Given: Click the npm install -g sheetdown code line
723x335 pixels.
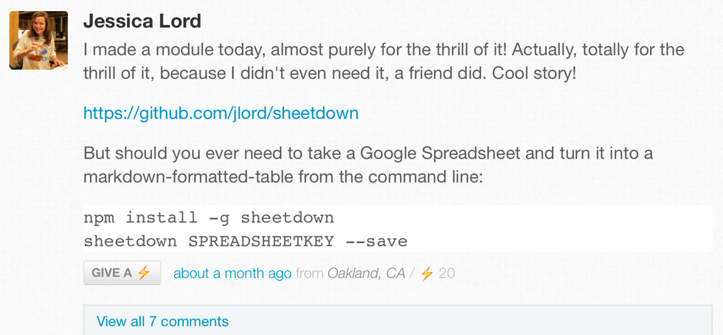Looking at the screenshot, I should [x=209, y=218].
